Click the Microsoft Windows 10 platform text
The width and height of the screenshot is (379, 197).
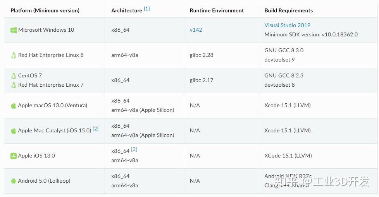[46, 30]
